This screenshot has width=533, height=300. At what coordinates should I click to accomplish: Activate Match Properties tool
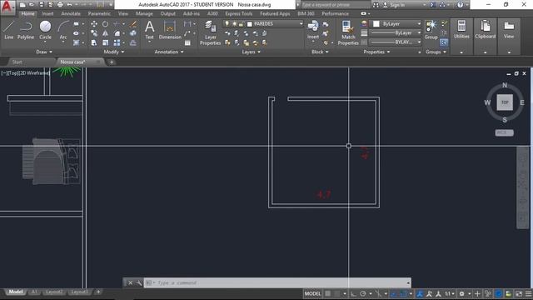[x=348, y=32]
